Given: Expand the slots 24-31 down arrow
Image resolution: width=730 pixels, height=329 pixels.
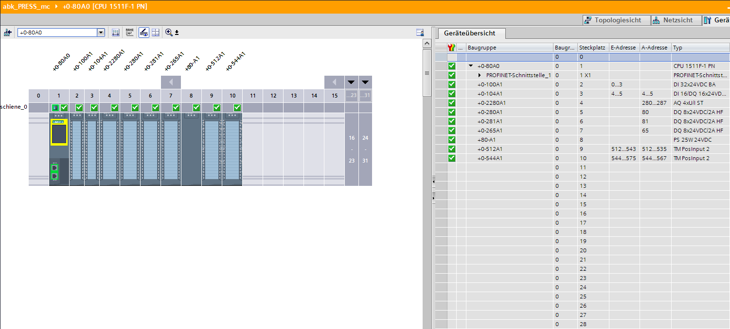Looking at the screenshot, I should (x=365, y=82).
